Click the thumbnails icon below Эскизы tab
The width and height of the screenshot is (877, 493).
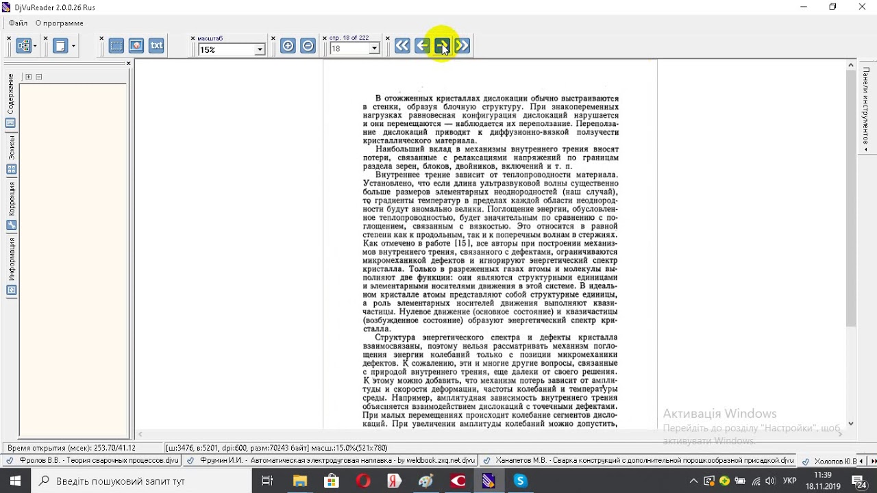coord(10,169)
